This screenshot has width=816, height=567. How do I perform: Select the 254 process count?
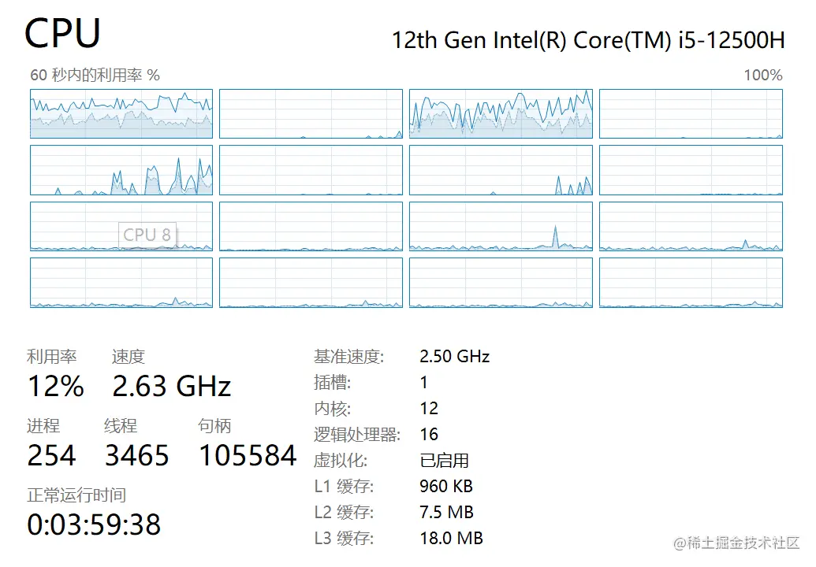coord(51,455)
